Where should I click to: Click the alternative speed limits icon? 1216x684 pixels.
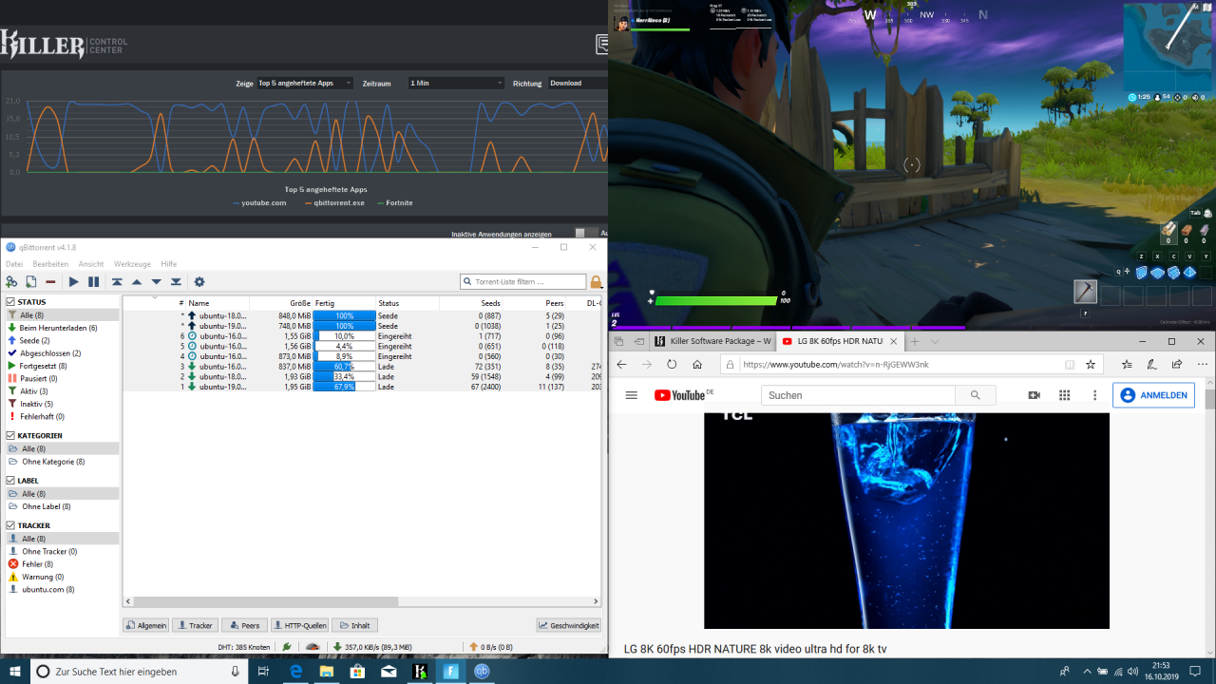pos(312,647)
